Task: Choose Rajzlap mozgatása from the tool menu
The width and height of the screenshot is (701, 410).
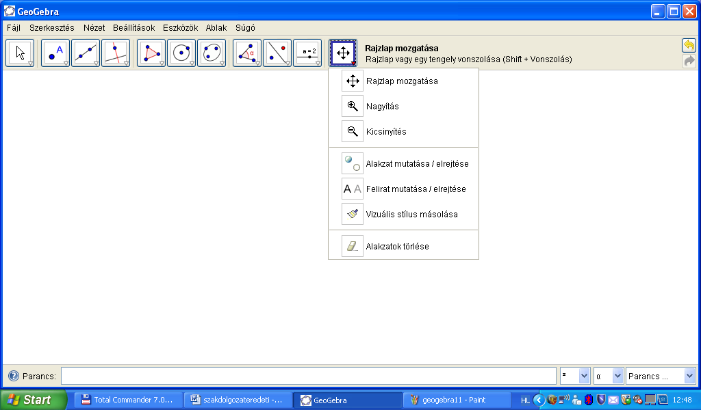Action: [x=403, y=81]
